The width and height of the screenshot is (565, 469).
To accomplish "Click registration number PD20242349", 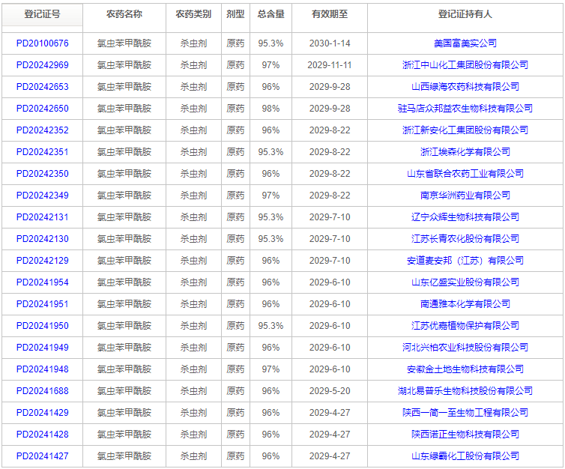I will pos(43,196).
